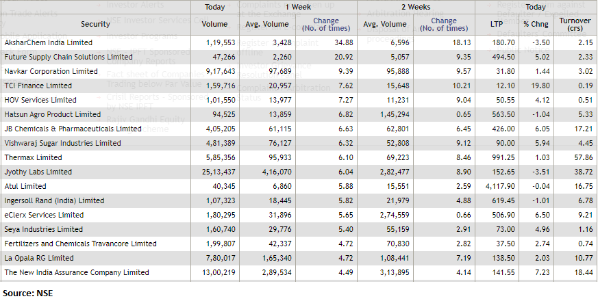598x301 pixels.
Task: Click JB Chemicals turnover 17.21
Action: tap(584, 129)
